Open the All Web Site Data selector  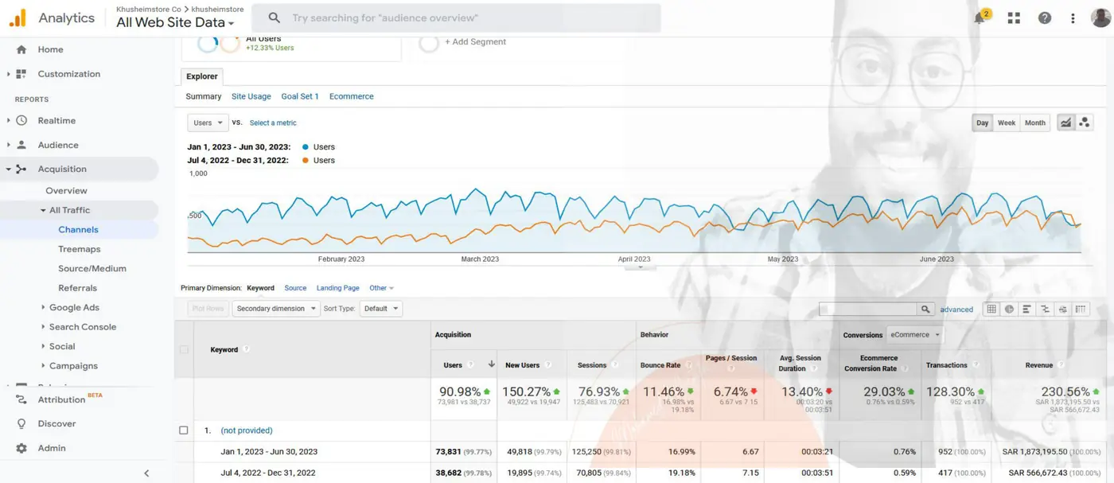pos(175,22)
